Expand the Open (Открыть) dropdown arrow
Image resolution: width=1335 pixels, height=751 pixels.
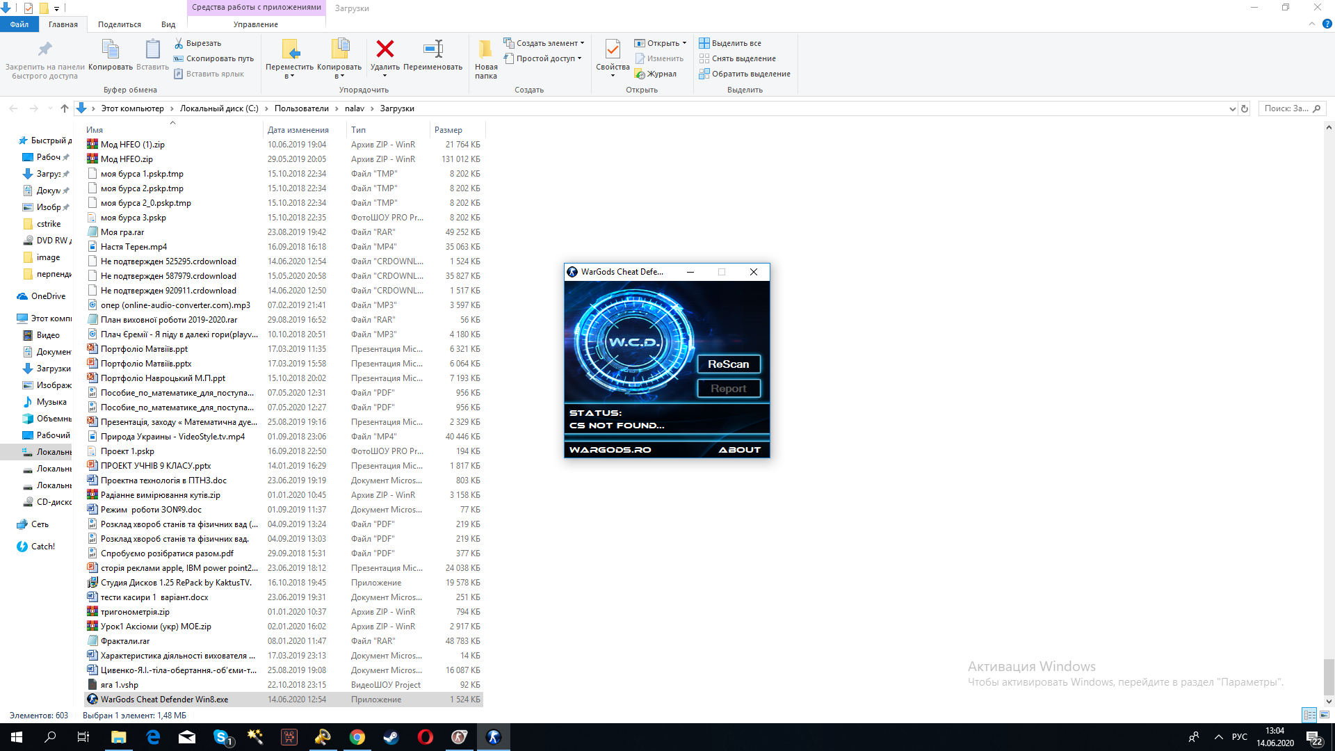(684, 43)
